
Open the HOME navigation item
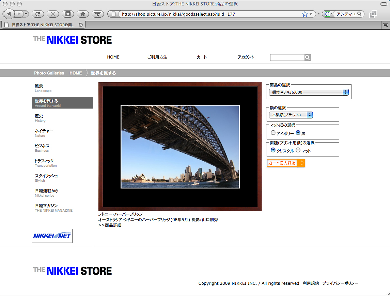[113, 57]
